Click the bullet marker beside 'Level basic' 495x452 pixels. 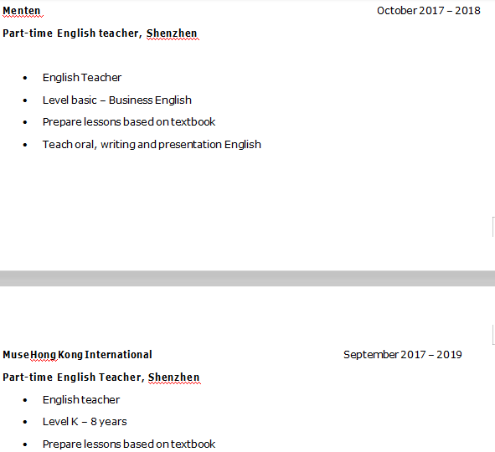(x=25, y=100)
